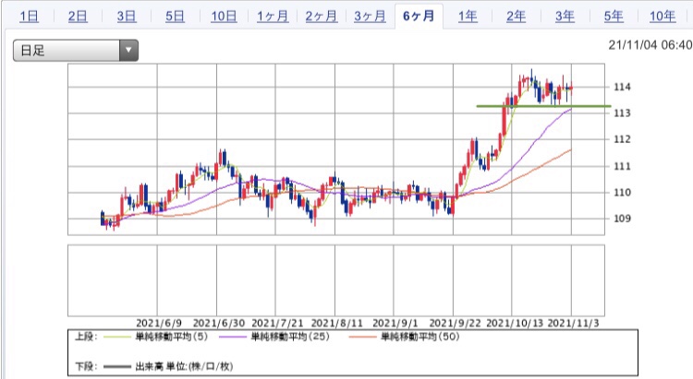Open the 5年 chart range
Viewport: 693px width, 379px height.
coord(614,17)
